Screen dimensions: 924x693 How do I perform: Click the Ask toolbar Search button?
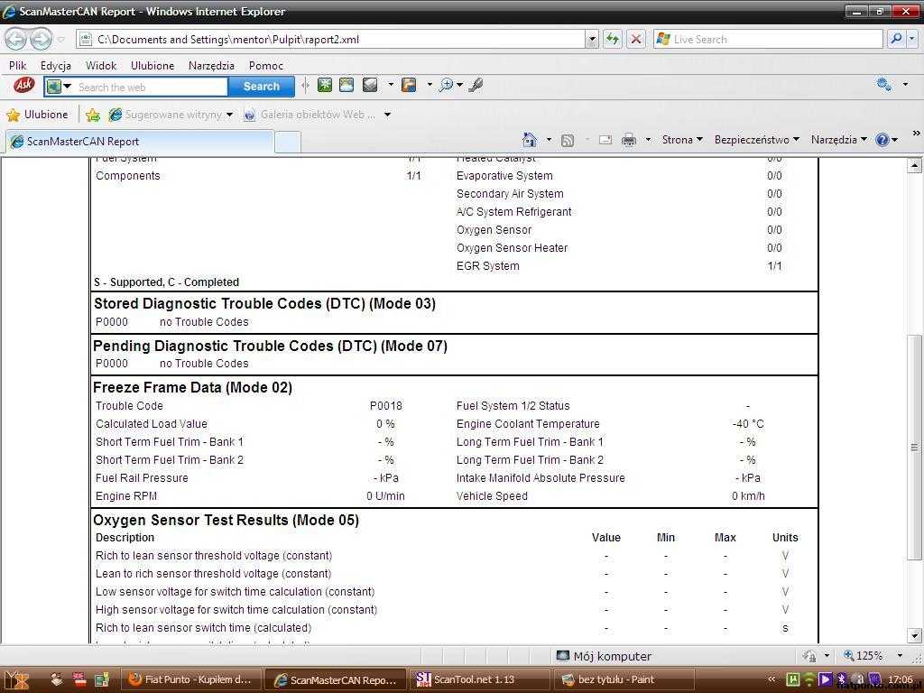pyautogui.click(x=262, y=87)
